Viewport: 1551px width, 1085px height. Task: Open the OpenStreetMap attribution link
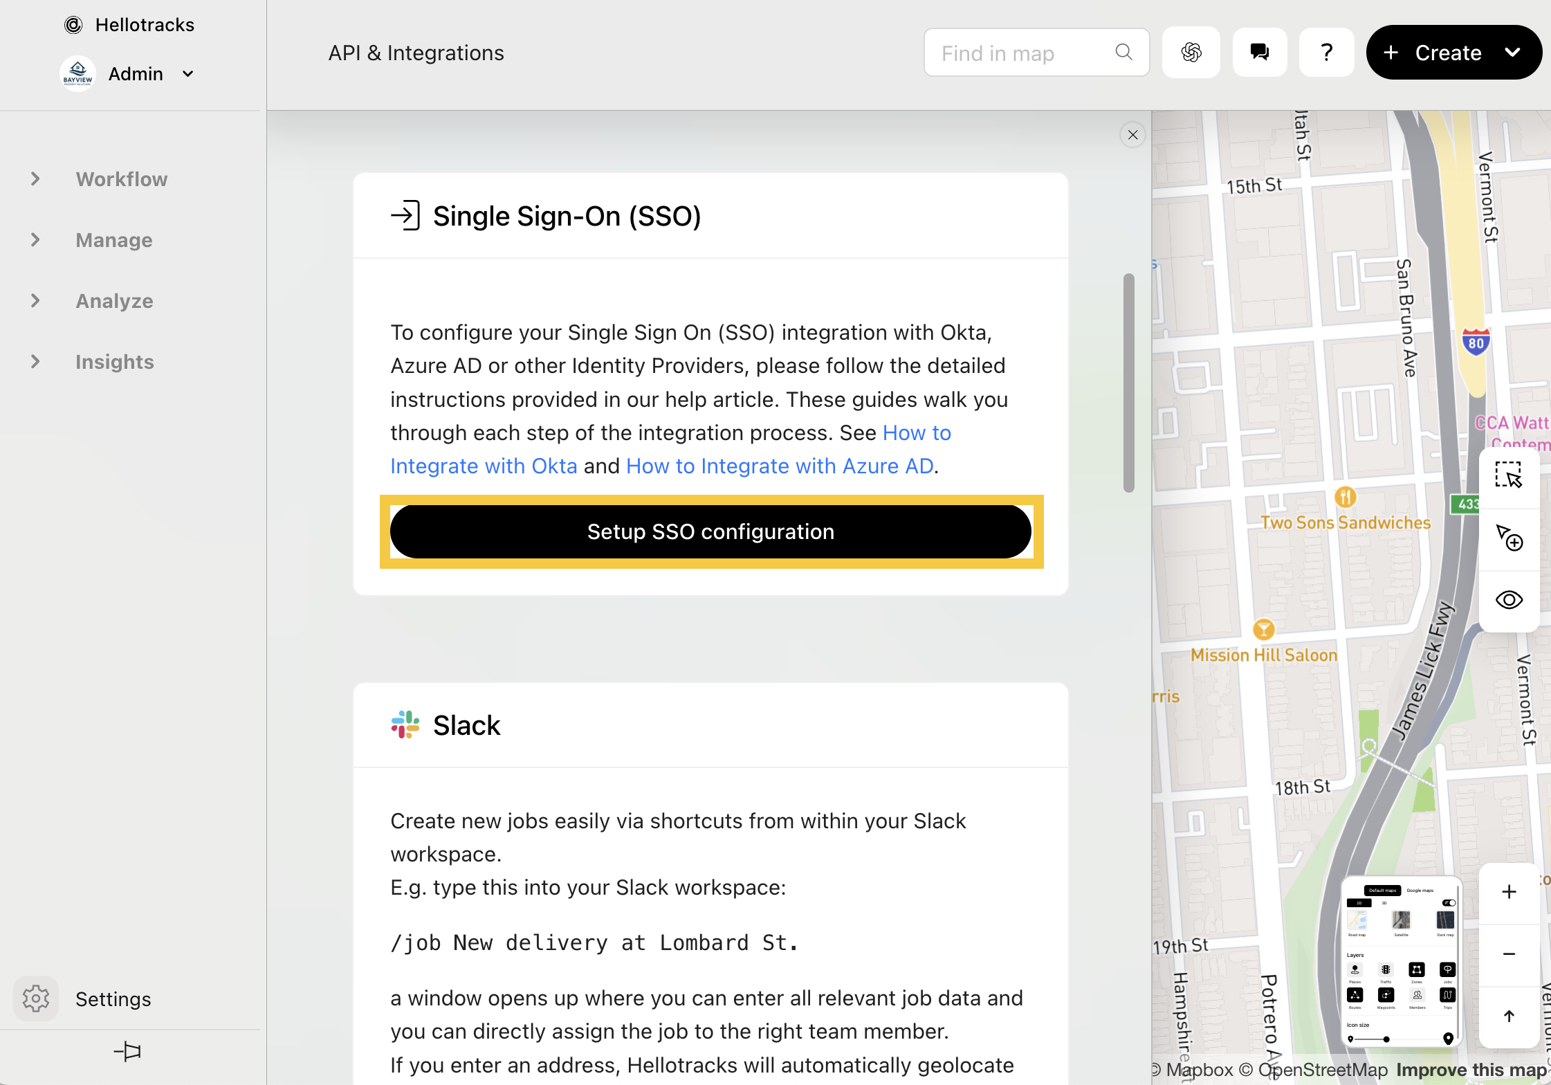click(1314, 1070)
